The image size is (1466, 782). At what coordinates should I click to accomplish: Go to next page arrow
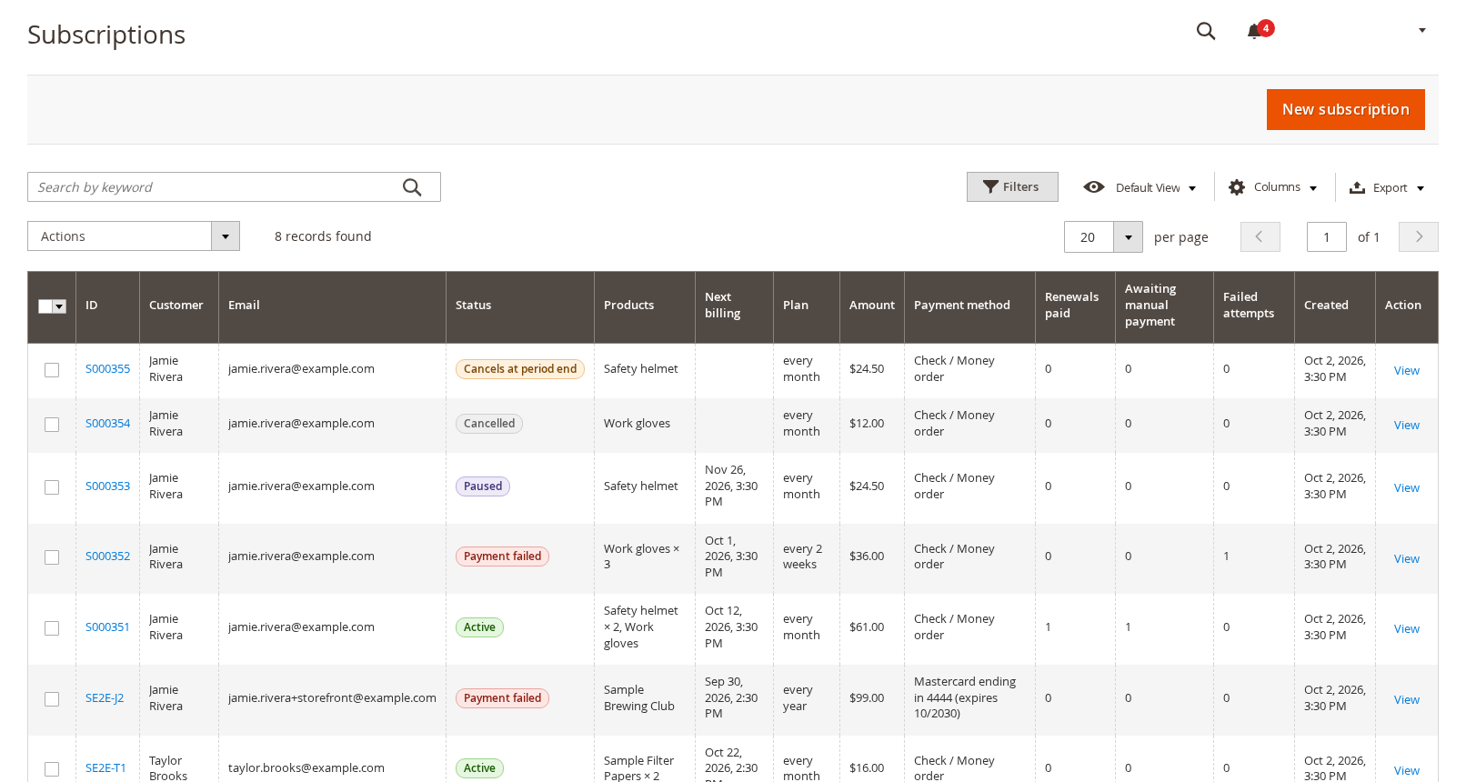1418,237
